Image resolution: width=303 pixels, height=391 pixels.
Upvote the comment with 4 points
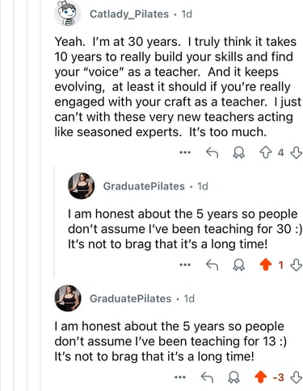[x=266, y=152]
